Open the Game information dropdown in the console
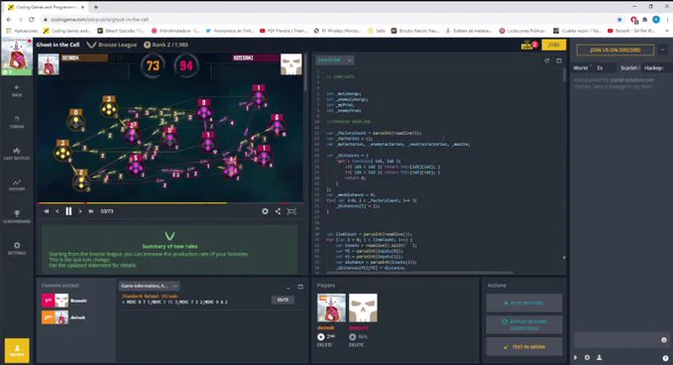The height and width of the screenshot is (365, 673). coord(149,286)
